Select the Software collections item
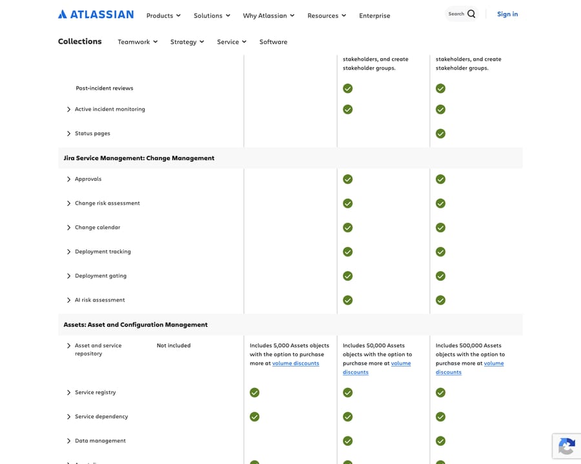Image resolution: width=581 pixels, height=464 pixels. tap(273, 42)
